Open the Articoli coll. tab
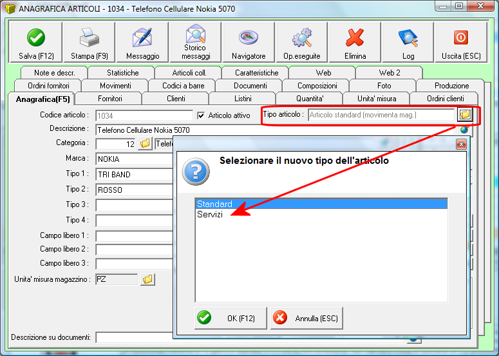The height and width of the screenshot is (356, 499). tap(189, 73)
